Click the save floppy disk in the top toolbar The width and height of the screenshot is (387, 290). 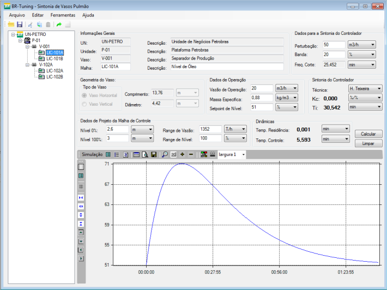point(20,25)
